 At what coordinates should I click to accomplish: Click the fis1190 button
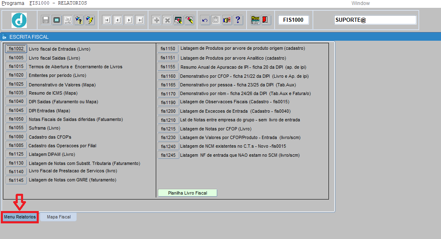pyautogui.click(x=168, y=102)
